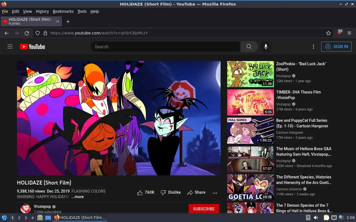Viewport: 356px width, 222px height.
Task: Close the HOLIDAZE tab
Action: [58, 21]
